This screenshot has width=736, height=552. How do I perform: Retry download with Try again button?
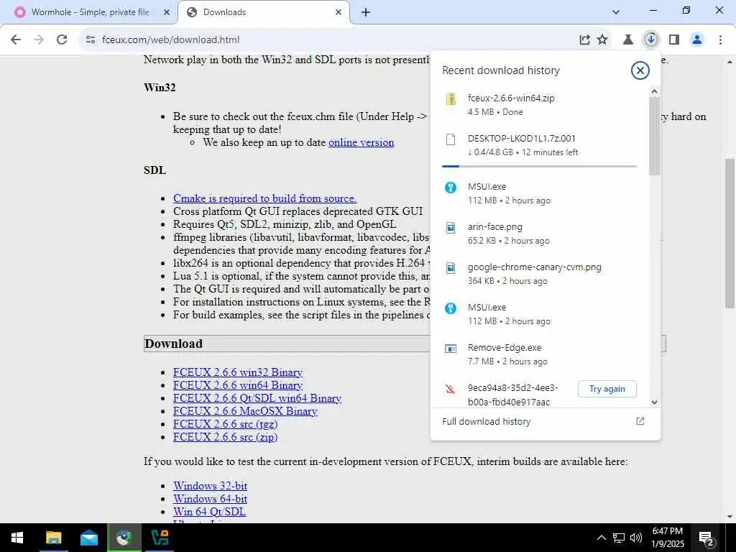(x=607, y=389)
